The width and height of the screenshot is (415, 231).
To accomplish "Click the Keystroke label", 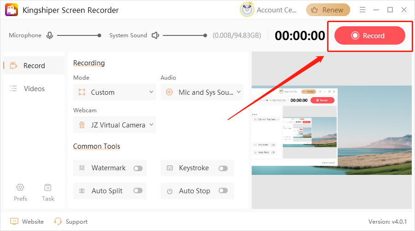I will [194, 168].
